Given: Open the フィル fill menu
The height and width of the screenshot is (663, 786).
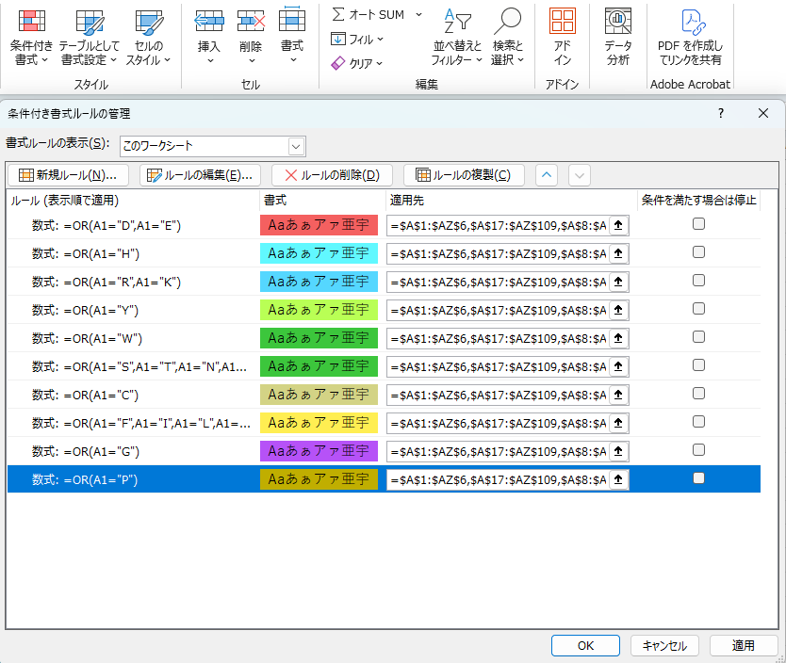Looking at the screenshot, I should pos(357,39).
